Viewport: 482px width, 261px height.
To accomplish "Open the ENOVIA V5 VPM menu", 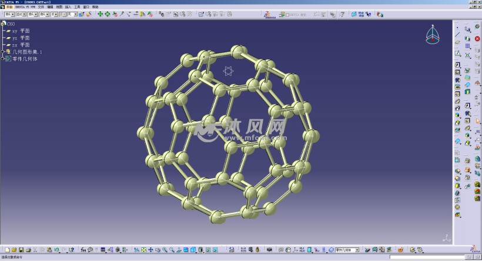I will pyautogui.click(x=25, y=7).
